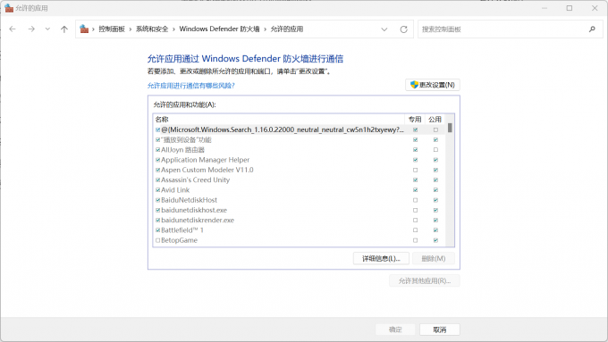
Task: Go forward using the forward arrow
Action: click(x=31, y=29)
